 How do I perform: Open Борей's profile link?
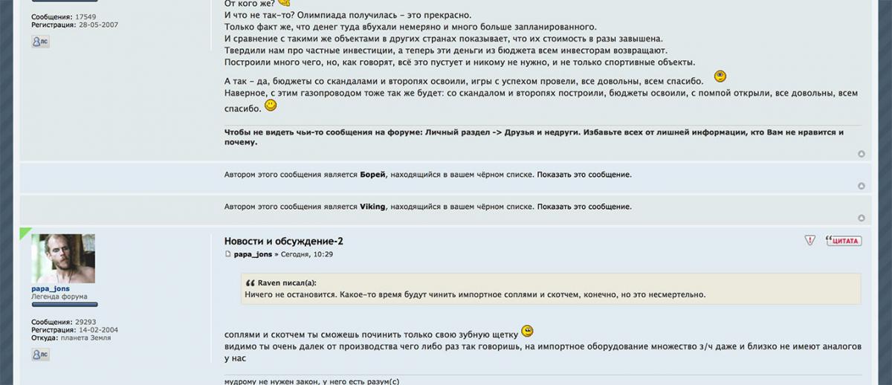pos(372,175)
